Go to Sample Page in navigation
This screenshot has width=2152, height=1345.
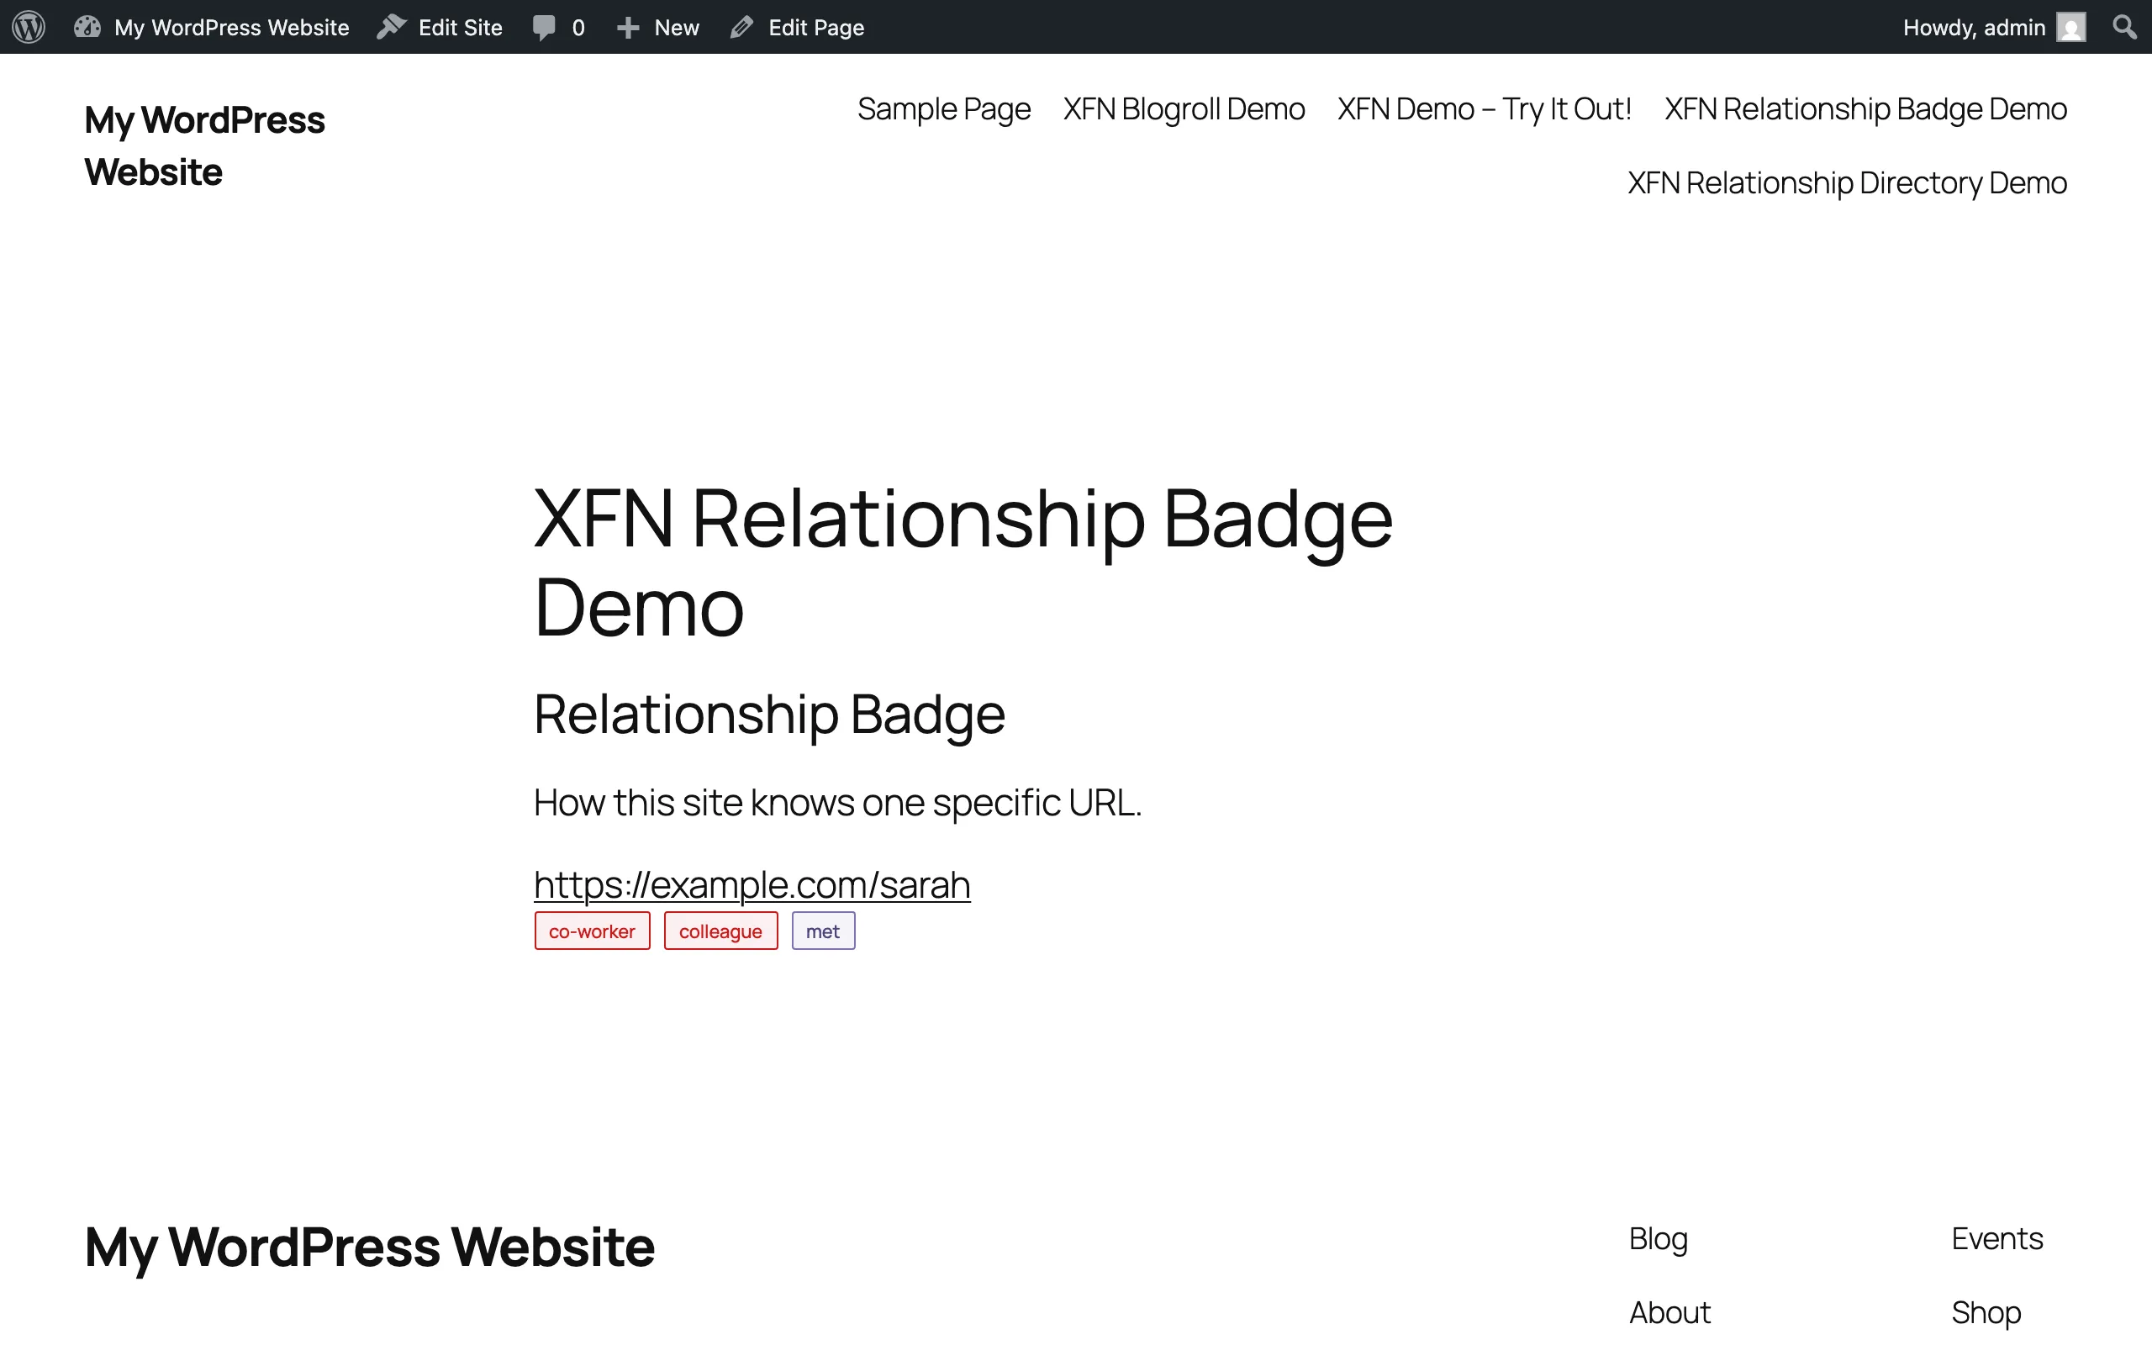[943, 108]
